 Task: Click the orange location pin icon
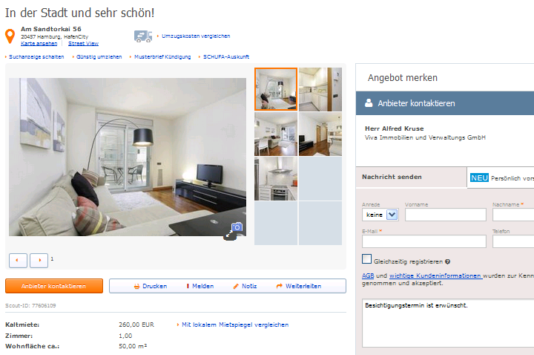10,36
